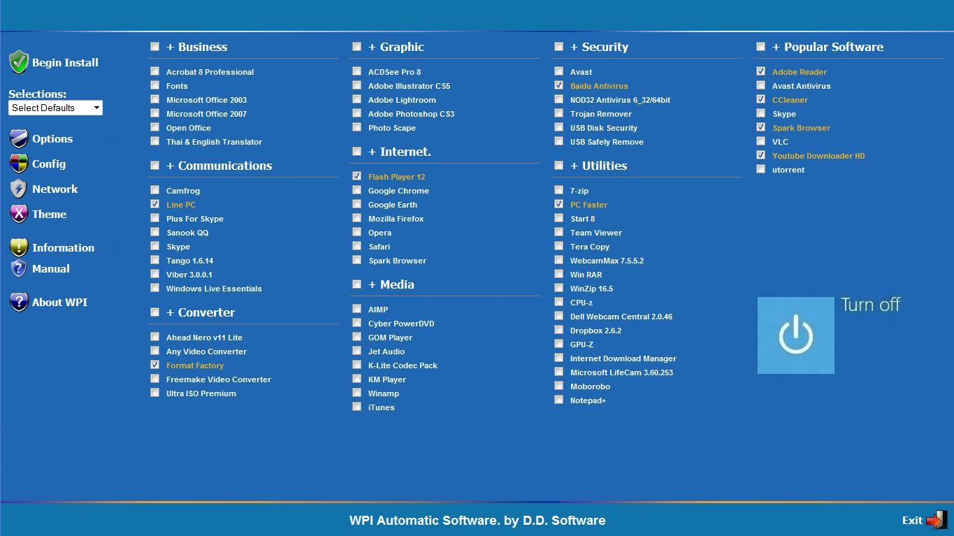The width and height of the screenshot is (954, 536).
Task: Expand the + Communications category header
Action: [x=219, y=166]
